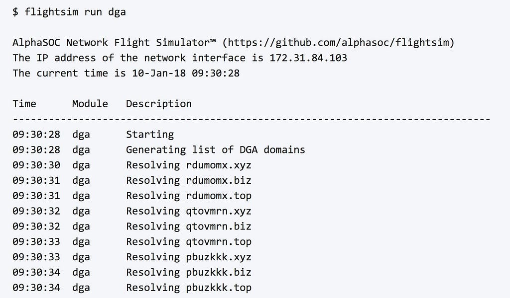Click the Module column header

point(90,104)
